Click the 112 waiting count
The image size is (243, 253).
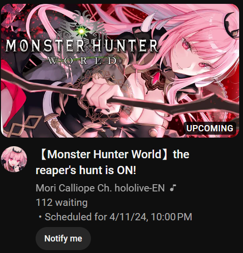(62, 202)
